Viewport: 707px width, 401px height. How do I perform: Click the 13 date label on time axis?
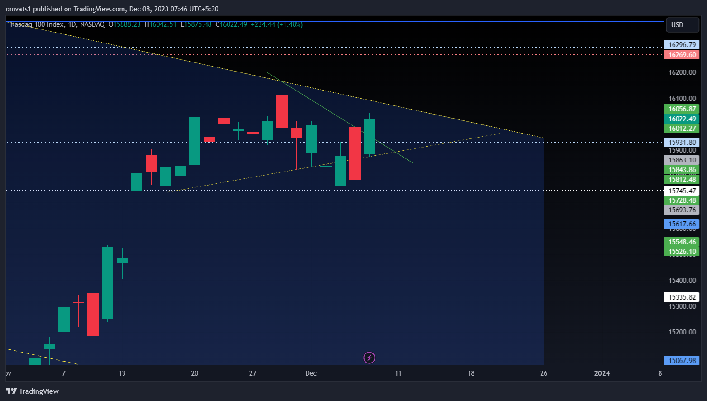122,373
